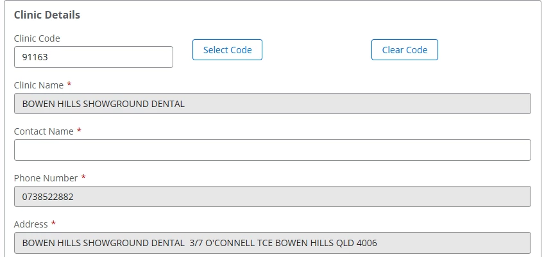Click the Clinic Code label text
The width and height of the screenshot is (544, 257).
[x=37, y=38]
